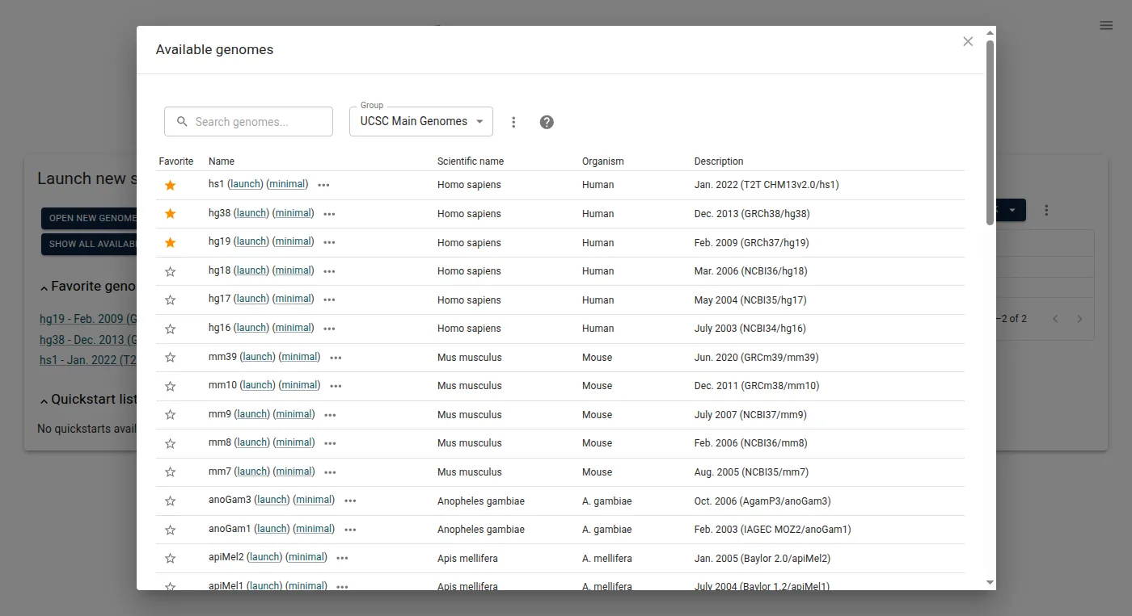This screenshot has width=1132, height=616.
Task: Collapse the Quickstart list section
Action: pos(44,400)
